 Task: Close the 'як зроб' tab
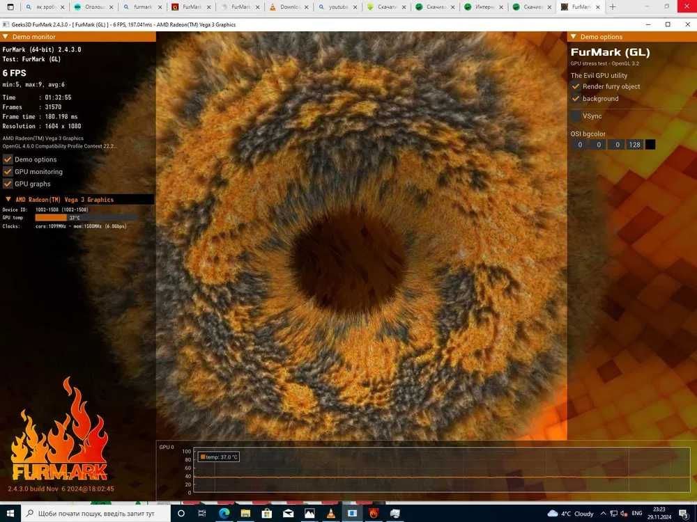coord(62,7)
